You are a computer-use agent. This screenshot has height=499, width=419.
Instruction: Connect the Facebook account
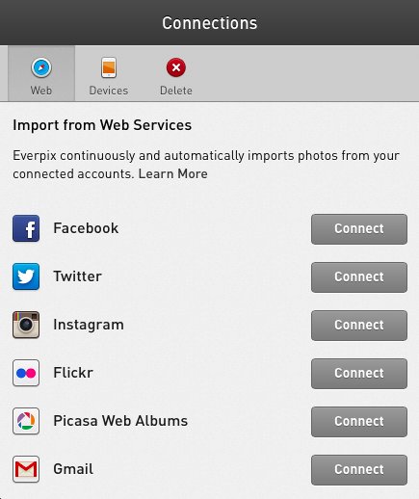click(x=359, y=229)
